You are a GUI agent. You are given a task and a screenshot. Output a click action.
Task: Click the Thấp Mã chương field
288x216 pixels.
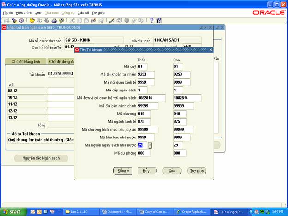click(x=144, y=114)
